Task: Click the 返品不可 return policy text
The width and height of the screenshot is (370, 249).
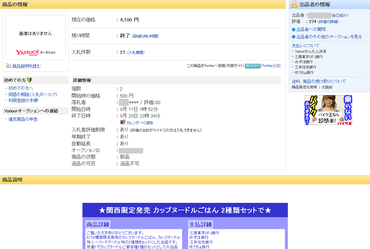Action: tap(129, 164)
